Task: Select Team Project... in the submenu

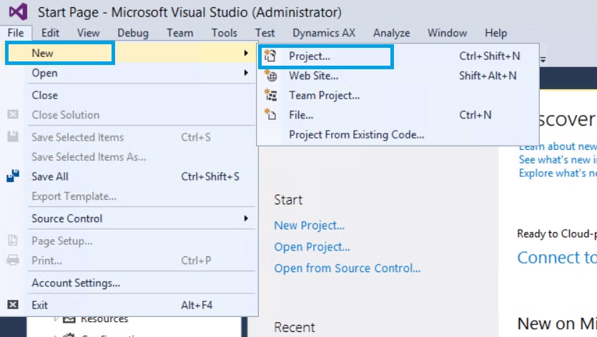Action: (x=398, y=95)
